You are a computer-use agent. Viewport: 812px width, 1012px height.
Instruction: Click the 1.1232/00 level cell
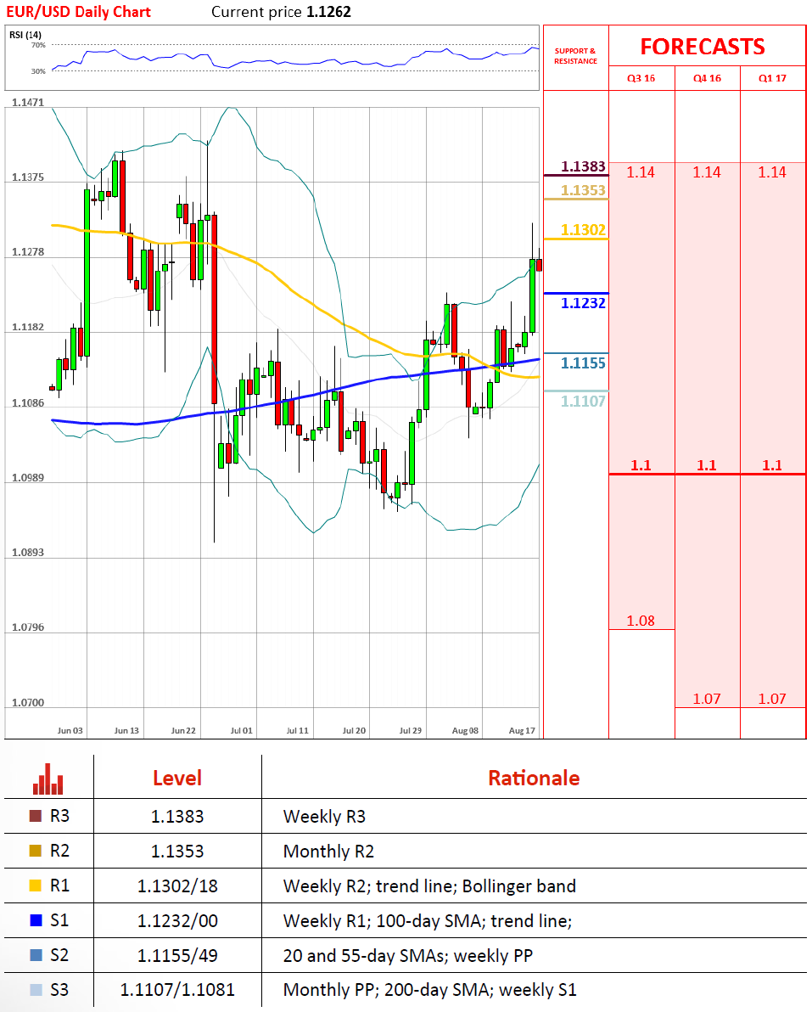(177, 921)
